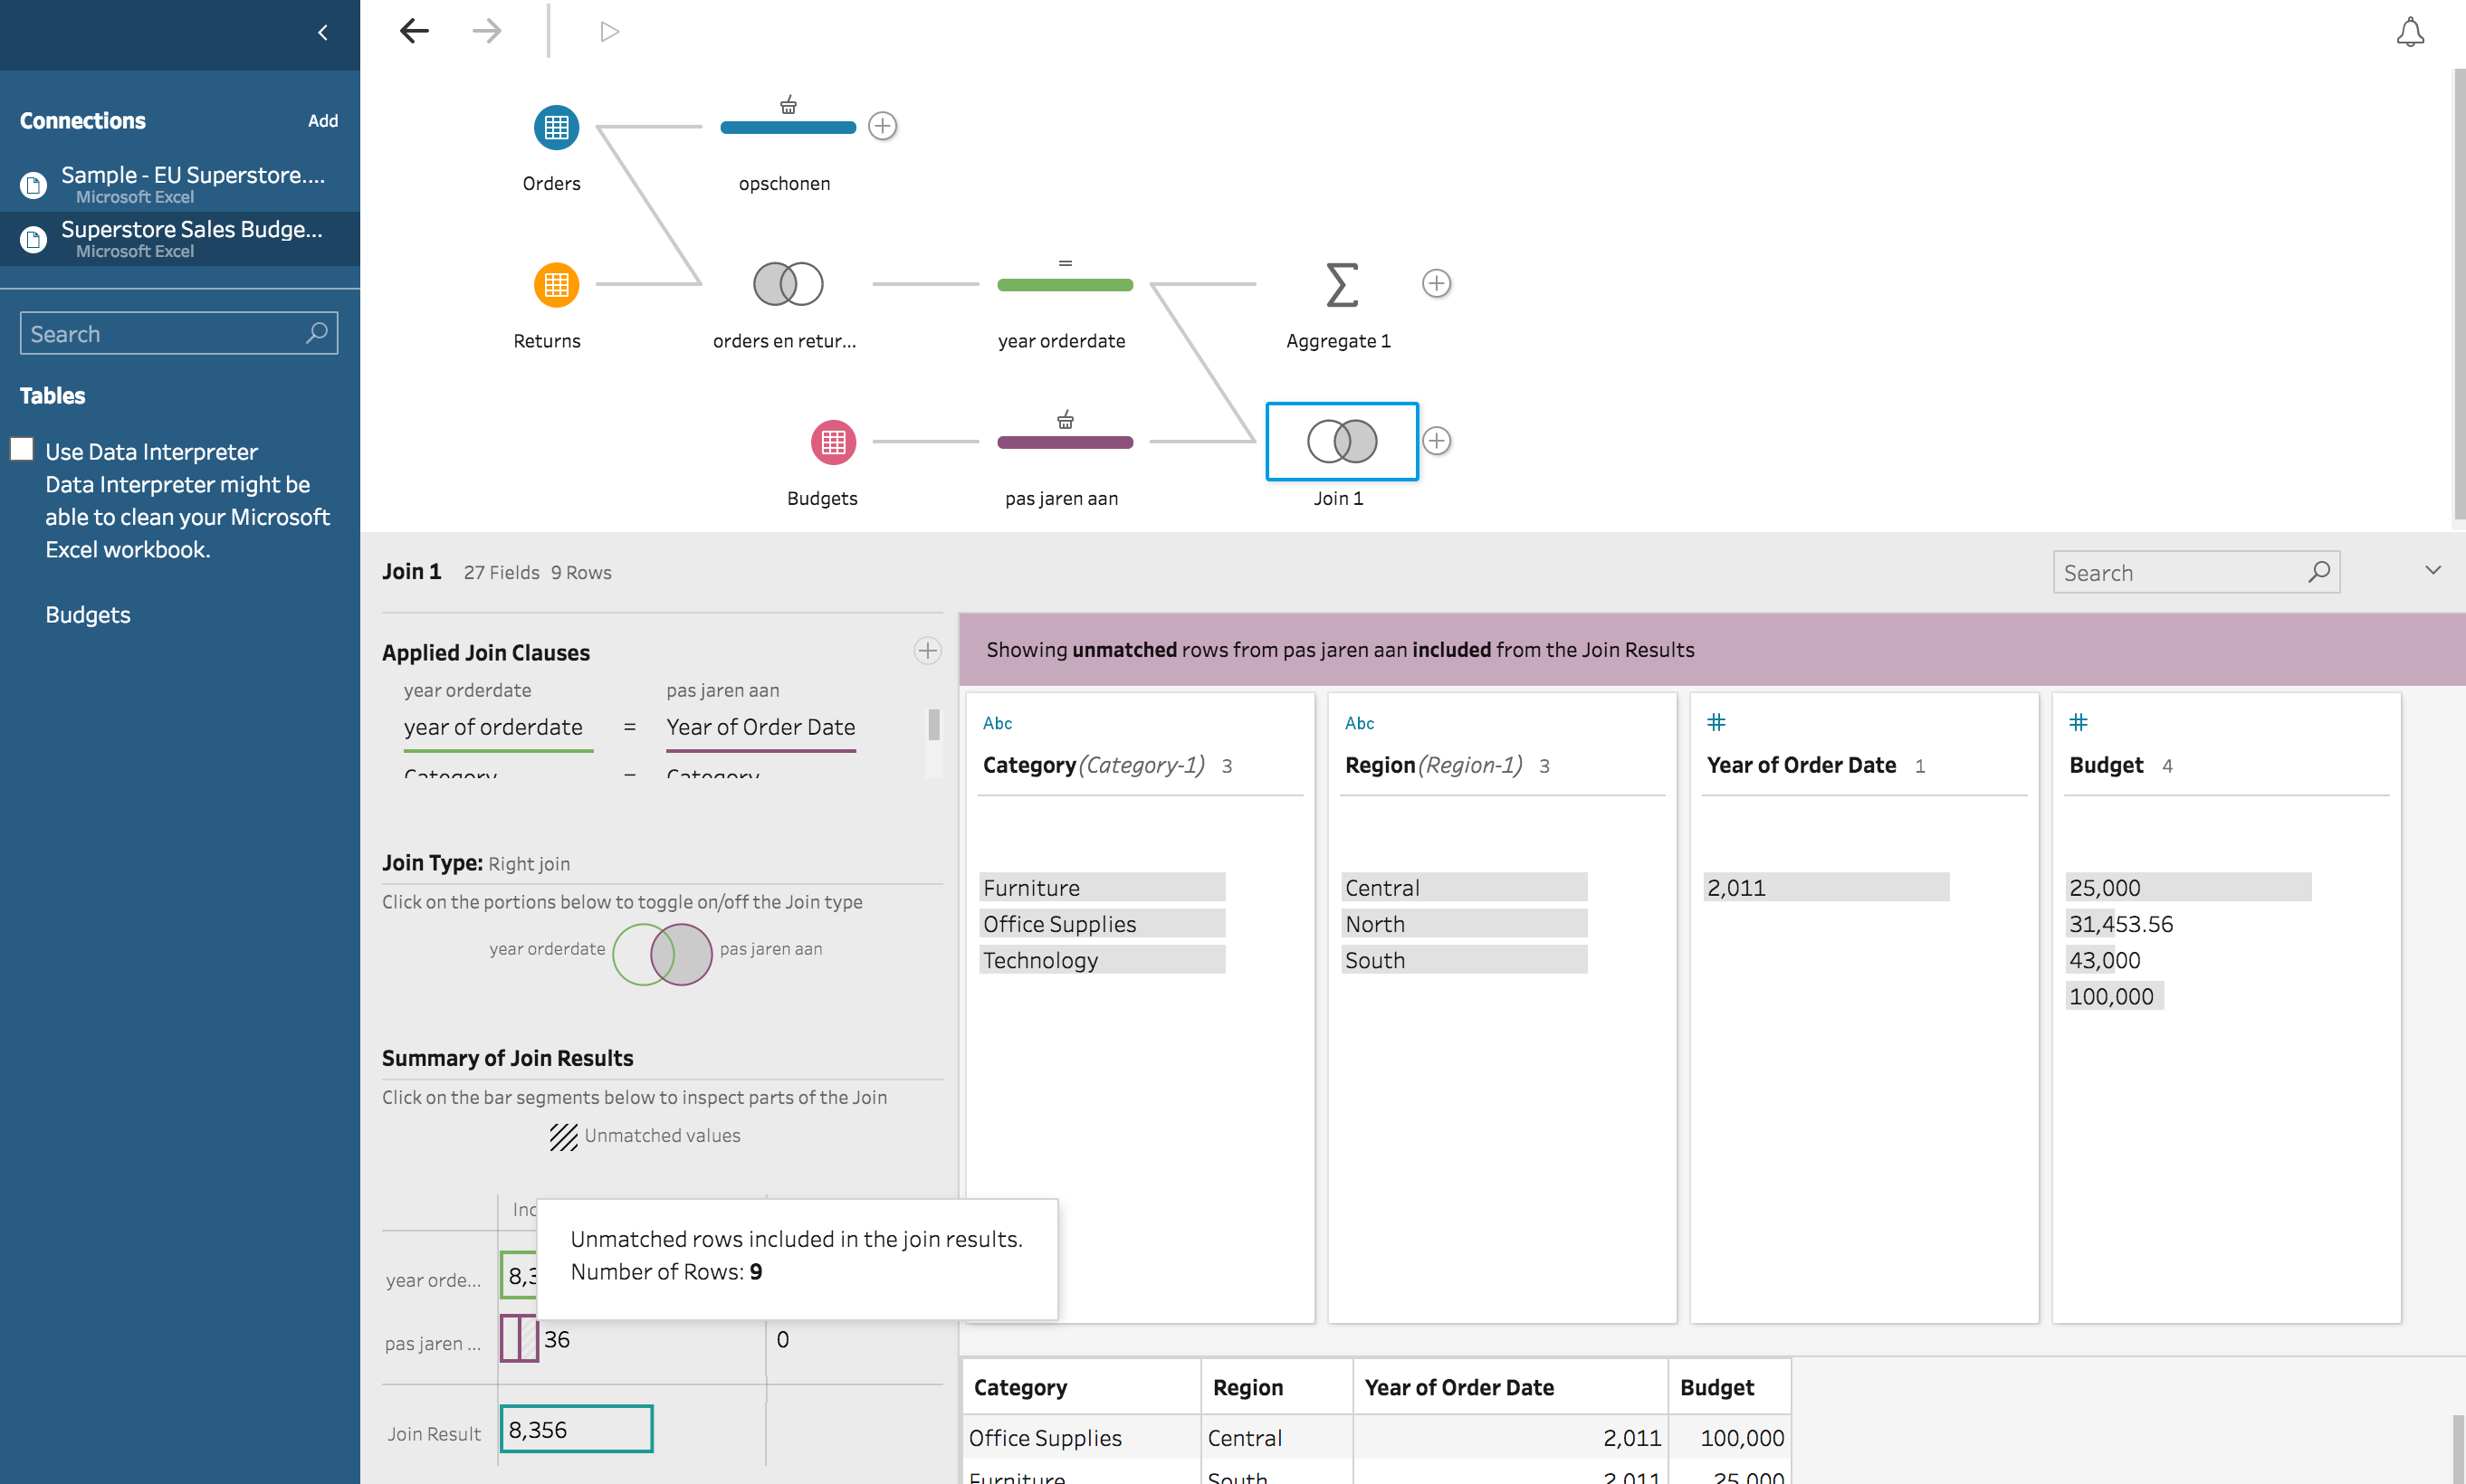Click the Orders input step icon
Screen dimensions: 2466x1484
555,127
